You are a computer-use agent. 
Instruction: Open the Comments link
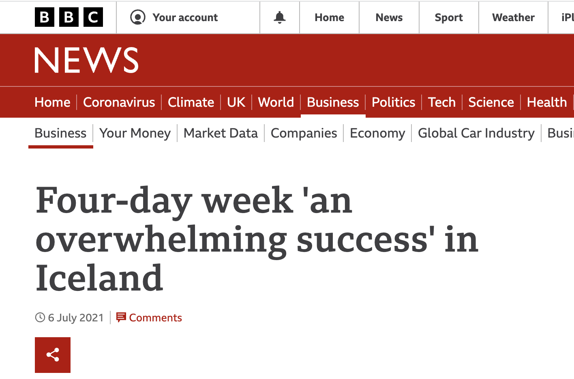[155, 318]
